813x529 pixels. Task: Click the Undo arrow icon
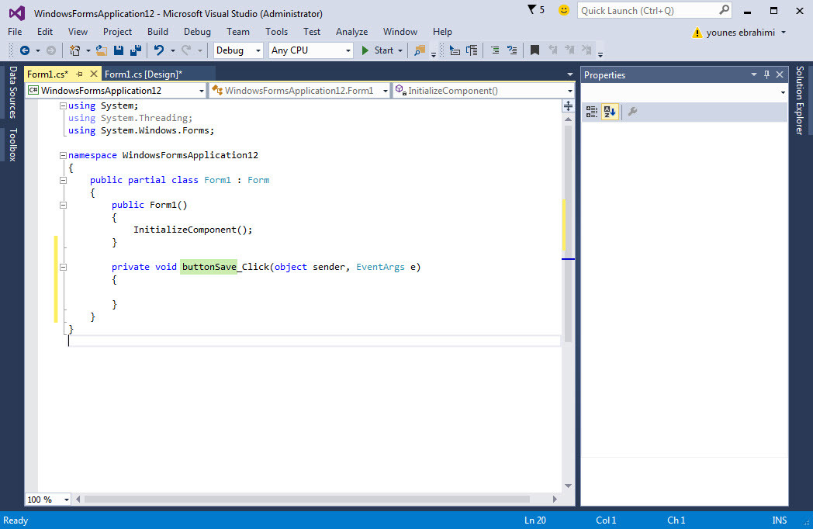(159, 50)
